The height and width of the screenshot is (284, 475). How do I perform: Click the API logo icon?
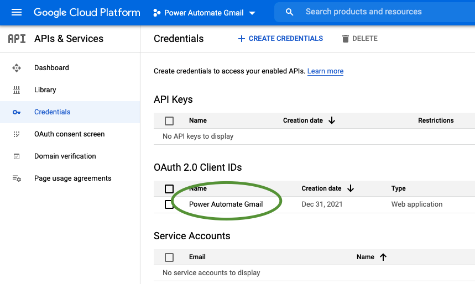pyautogui.click(x=17, y=39)
